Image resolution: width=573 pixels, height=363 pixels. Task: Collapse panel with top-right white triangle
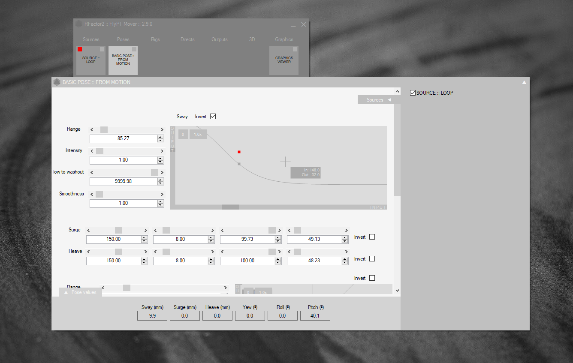524,82
